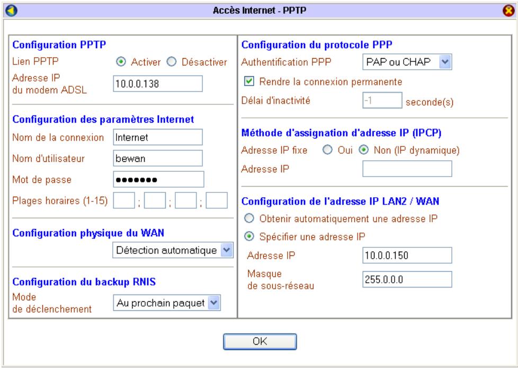
Task: Click the seconde(s) label
Action: click(430, 102)
